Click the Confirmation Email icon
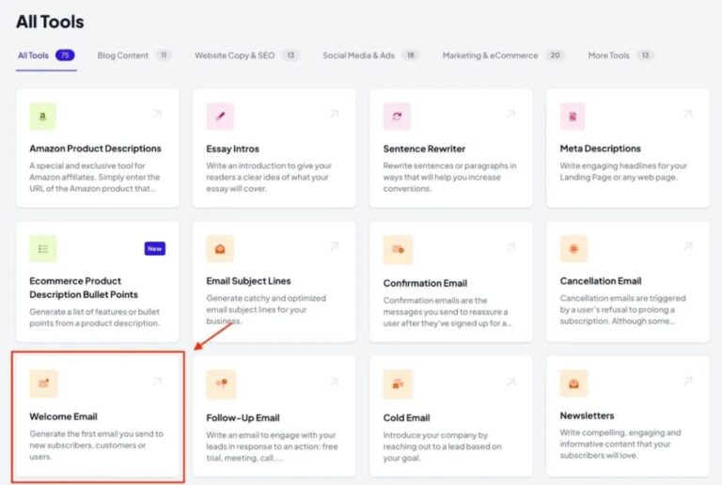 click(397, 250)
